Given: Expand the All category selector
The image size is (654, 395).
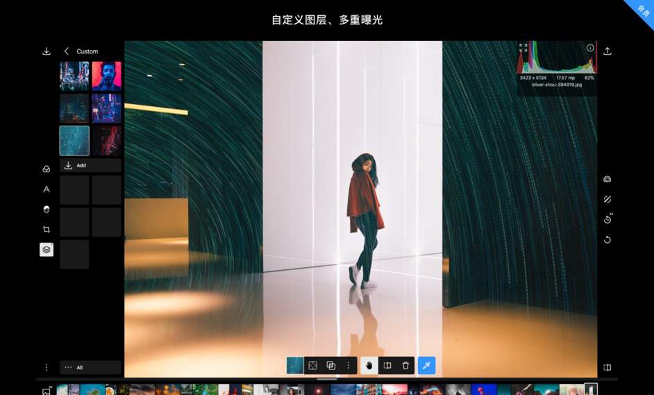Looking at the screenshot, I should [x=90, y=367].
